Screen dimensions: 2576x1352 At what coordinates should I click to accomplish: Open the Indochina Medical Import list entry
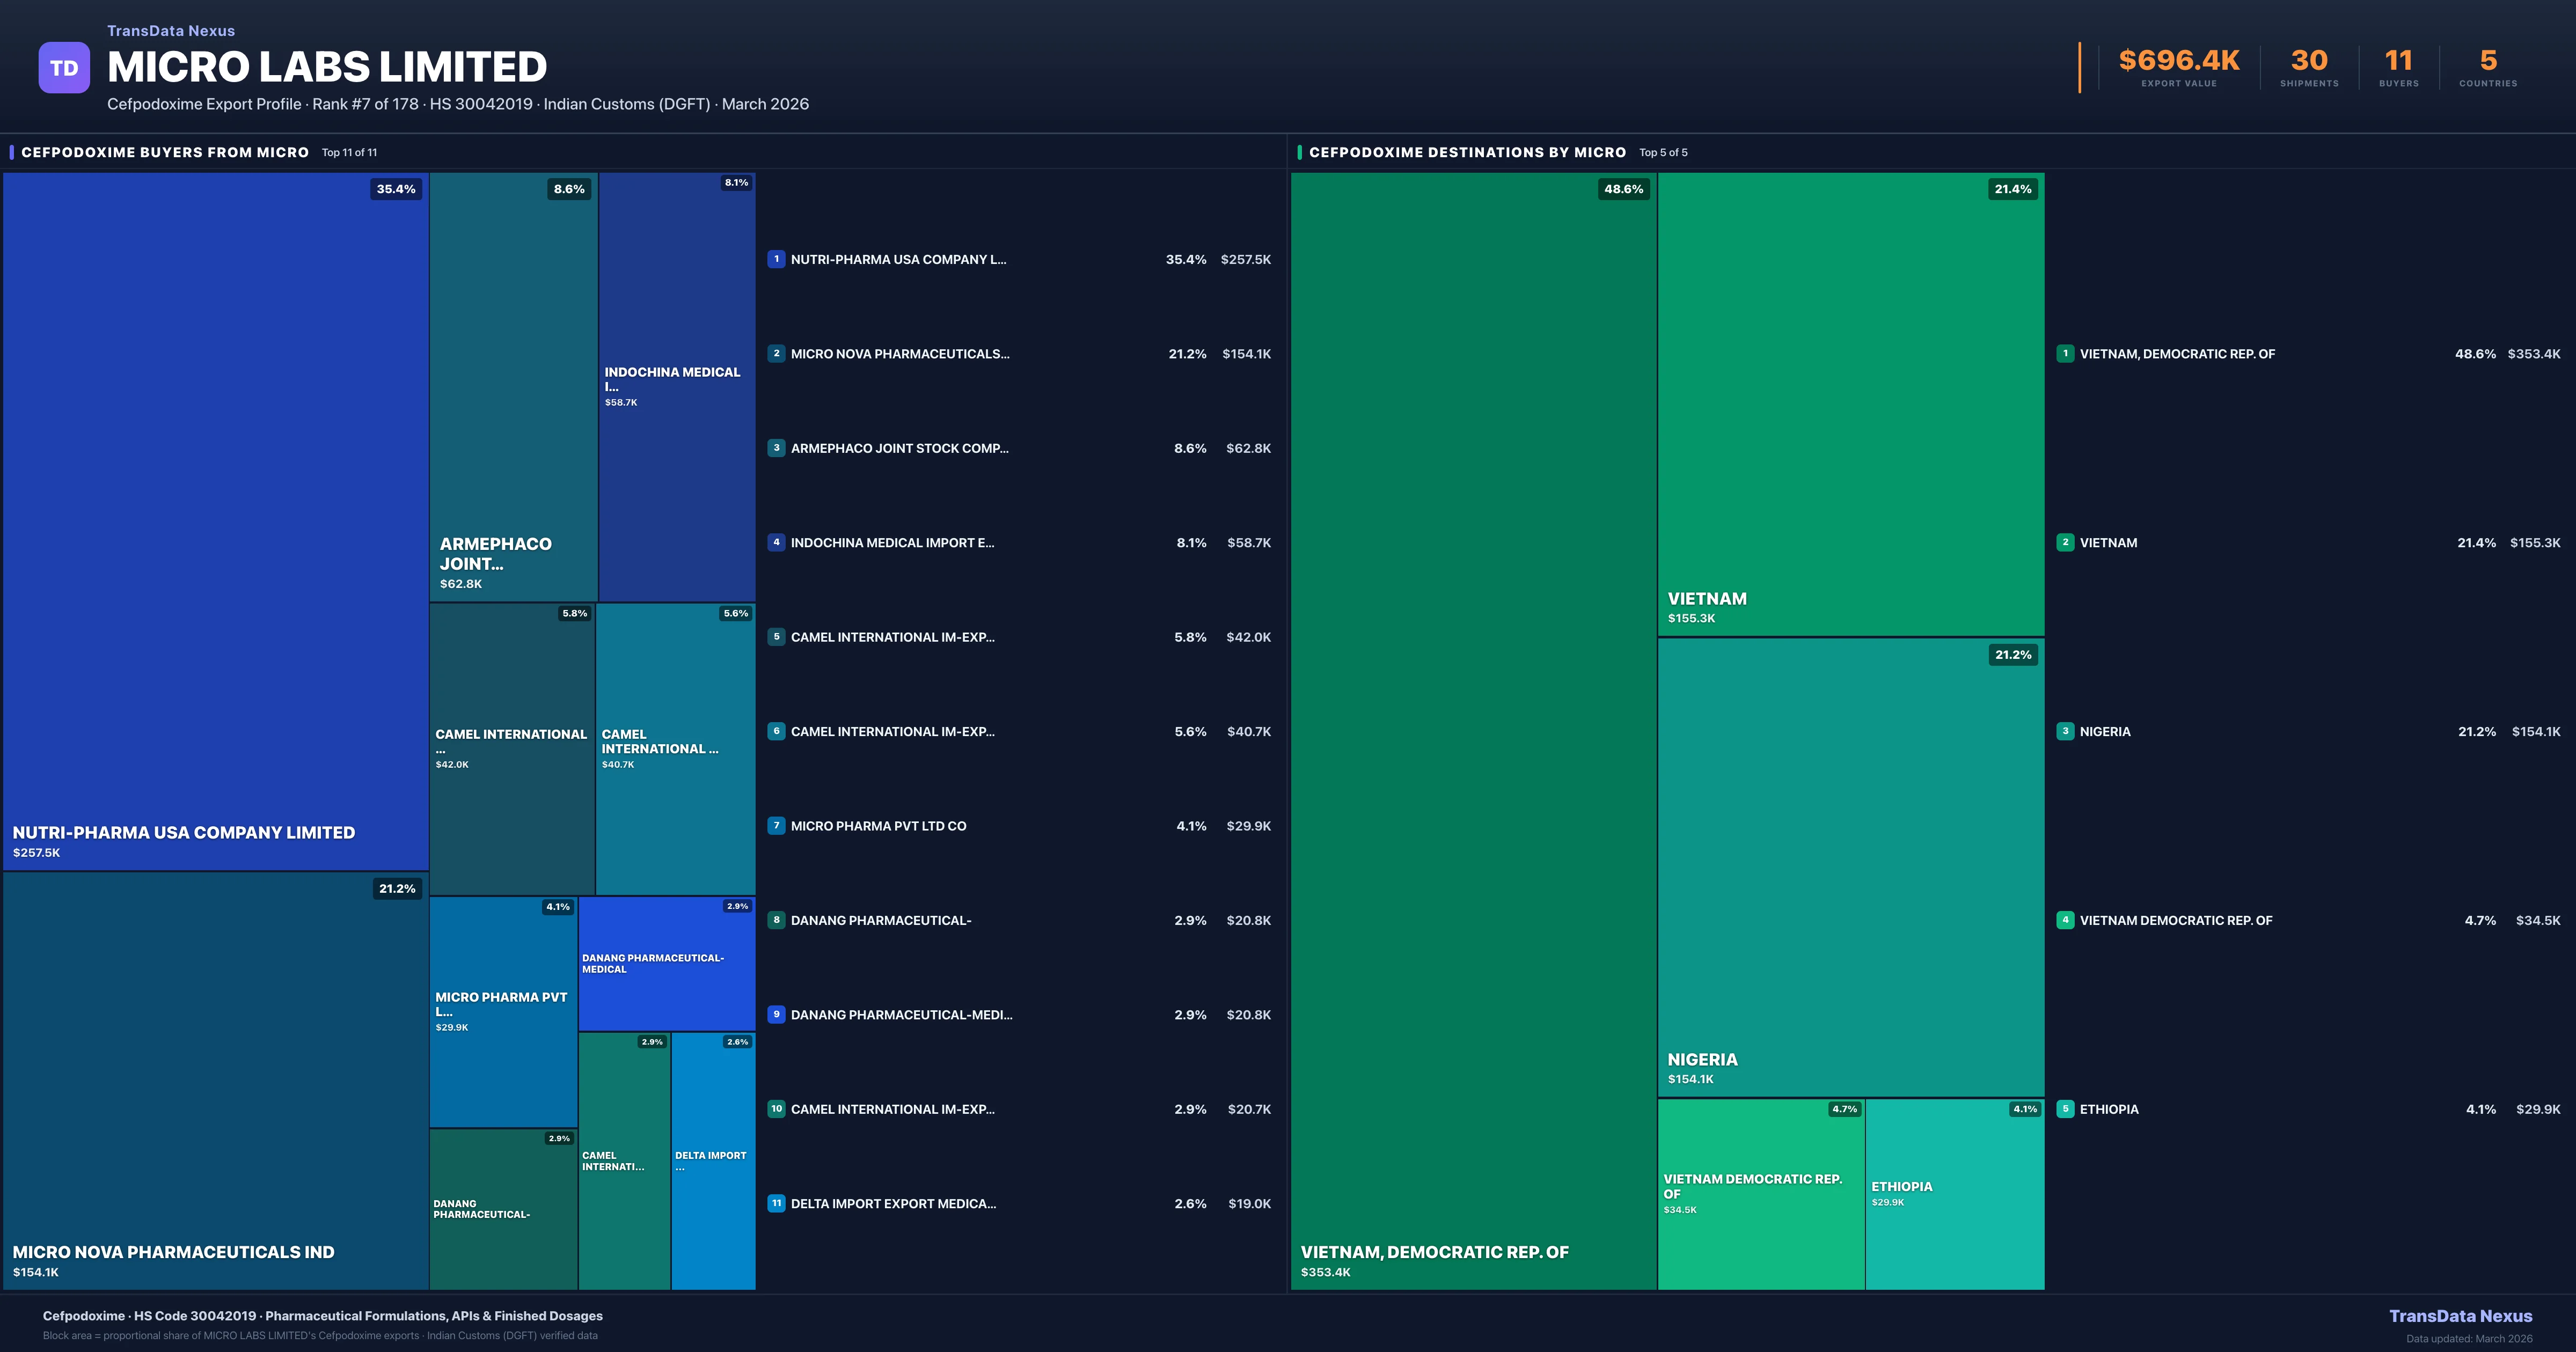(x=892, y=543)
